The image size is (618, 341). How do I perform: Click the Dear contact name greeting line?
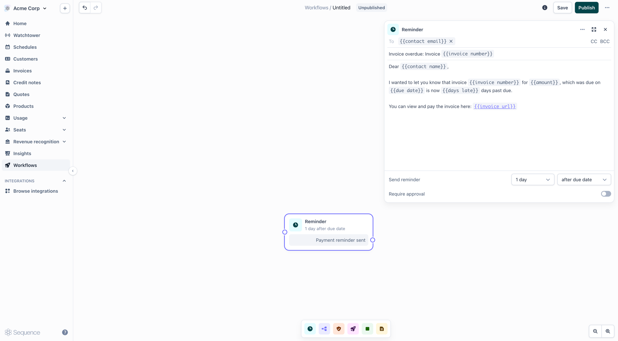click(x=418, y=67)
